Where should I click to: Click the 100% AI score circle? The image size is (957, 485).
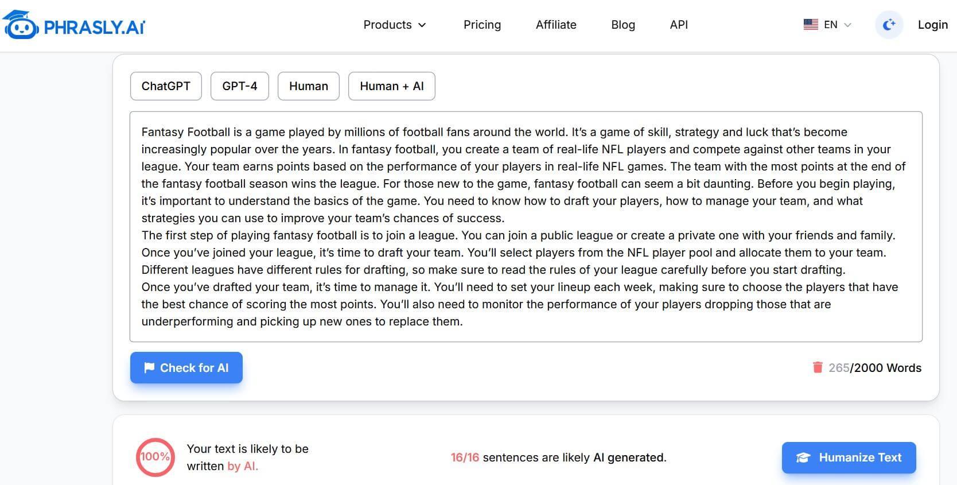pos(155,457)
